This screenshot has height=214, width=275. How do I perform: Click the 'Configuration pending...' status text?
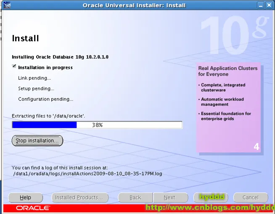45,99
